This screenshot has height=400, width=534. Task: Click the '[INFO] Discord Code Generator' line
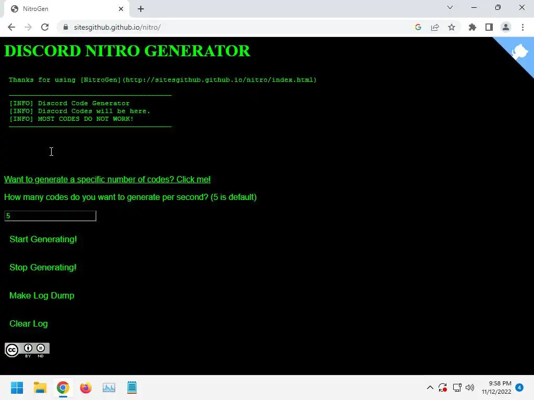click(x=69, y=103)
